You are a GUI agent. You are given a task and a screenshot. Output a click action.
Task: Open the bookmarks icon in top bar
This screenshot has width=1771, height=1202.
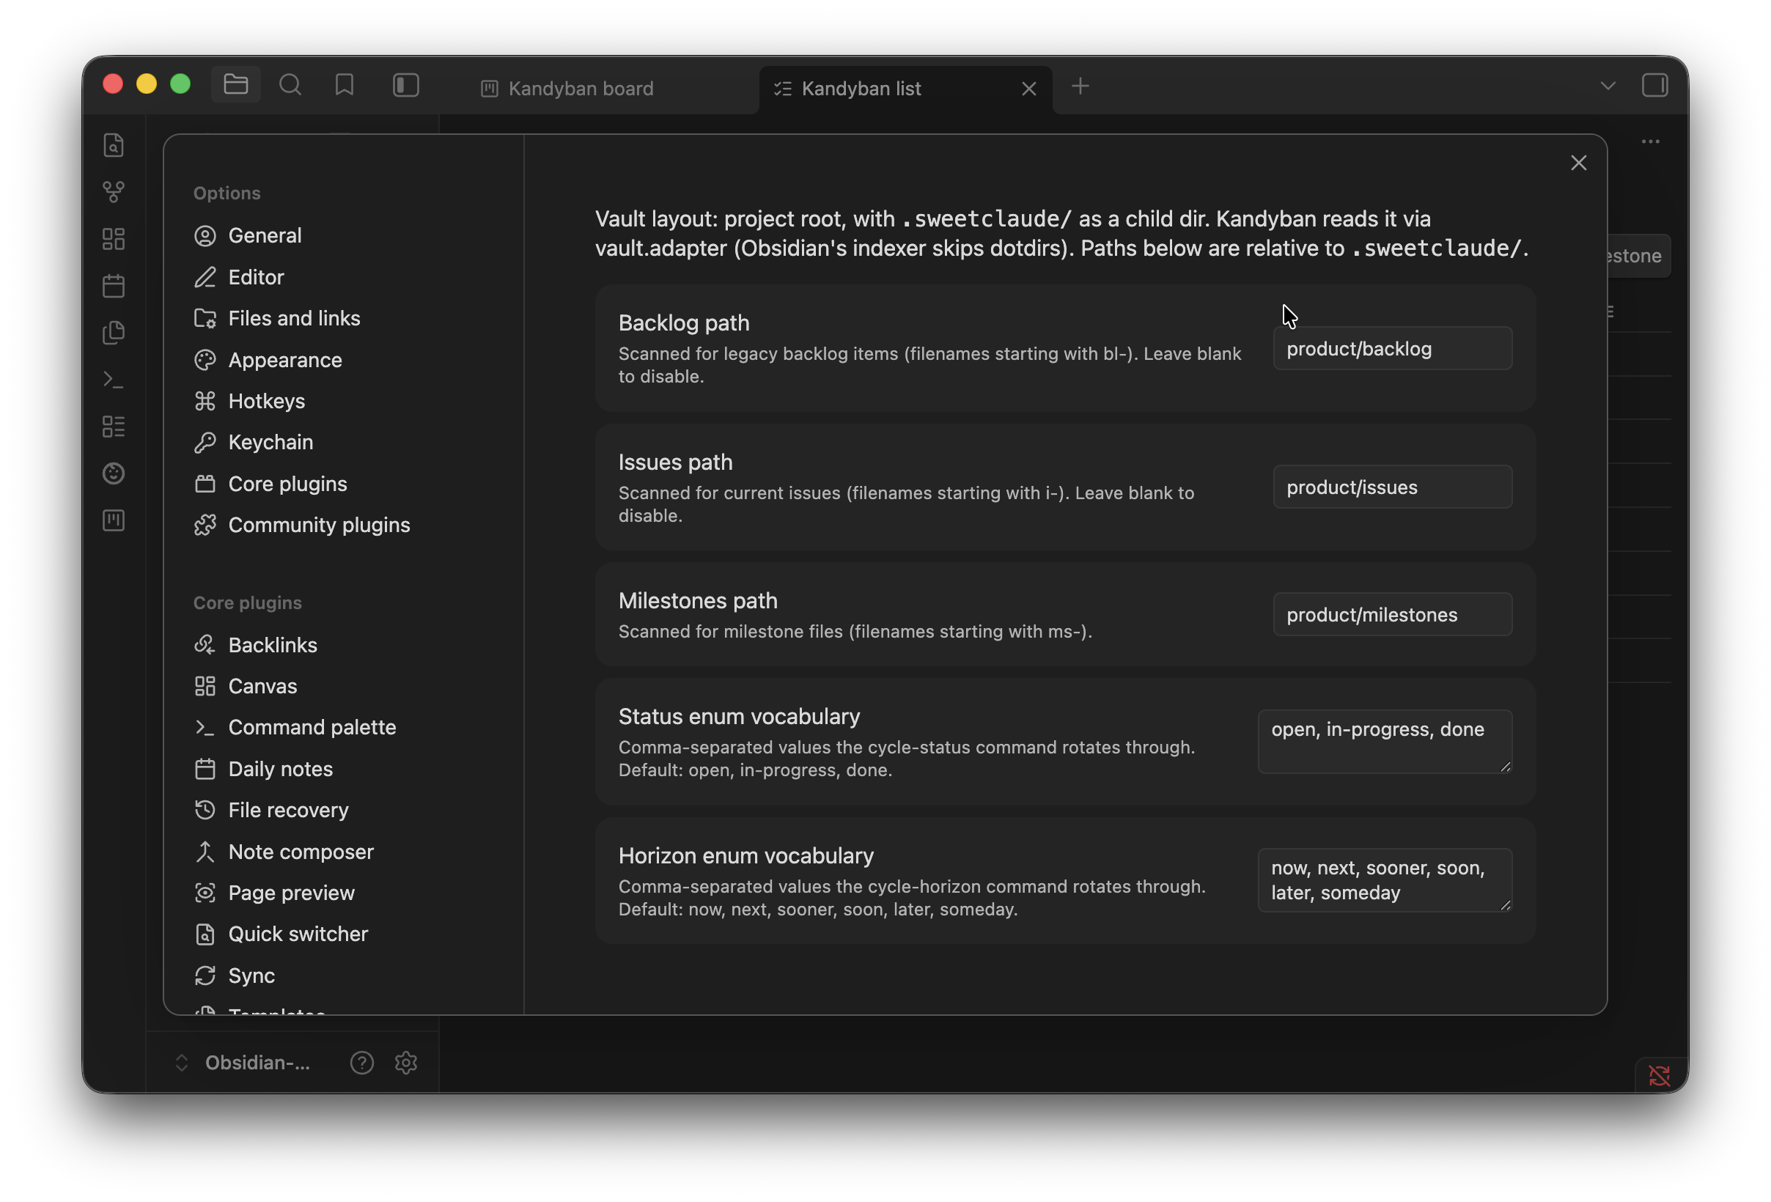(x=345, y=84)
